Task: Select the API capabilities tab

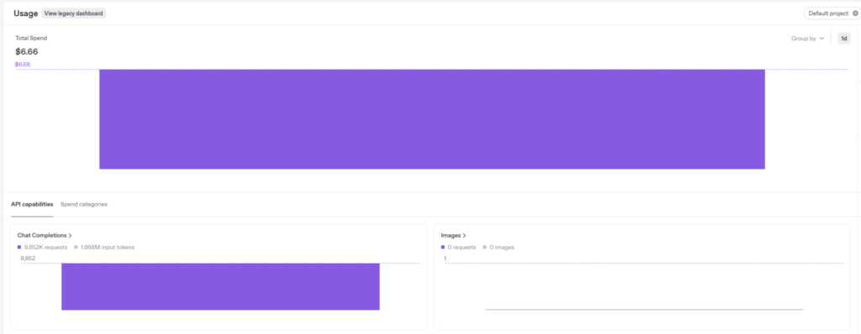Action: pos(32,204)
